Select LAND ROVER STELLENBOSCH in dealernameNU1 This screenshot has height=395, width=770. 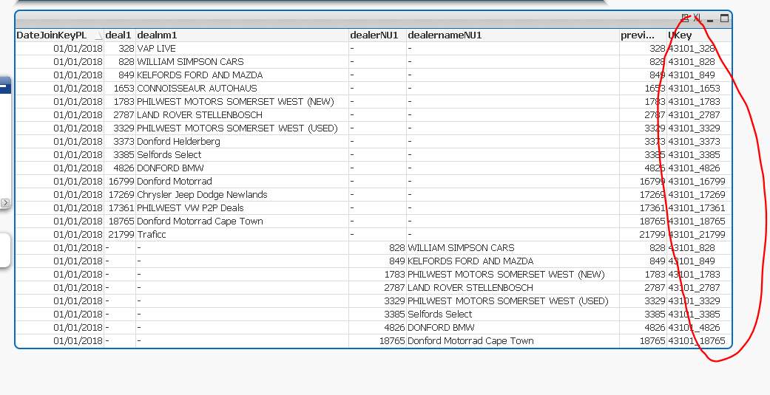470,286
